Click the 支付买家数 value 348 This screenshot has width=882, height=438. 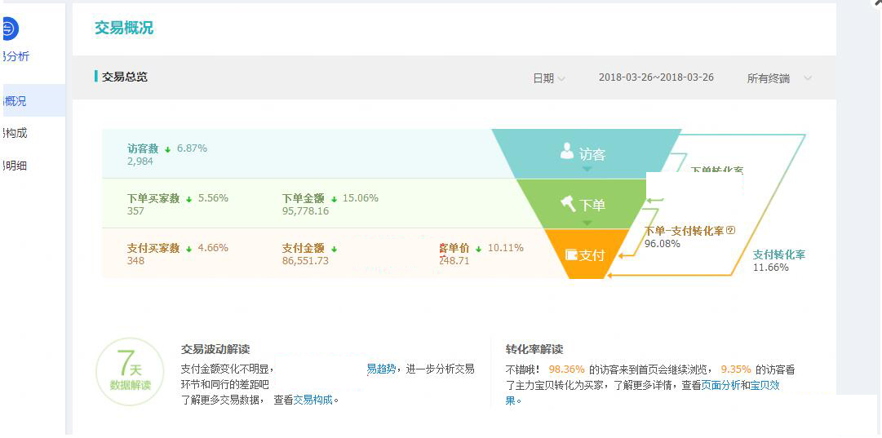tap(135, 260)
